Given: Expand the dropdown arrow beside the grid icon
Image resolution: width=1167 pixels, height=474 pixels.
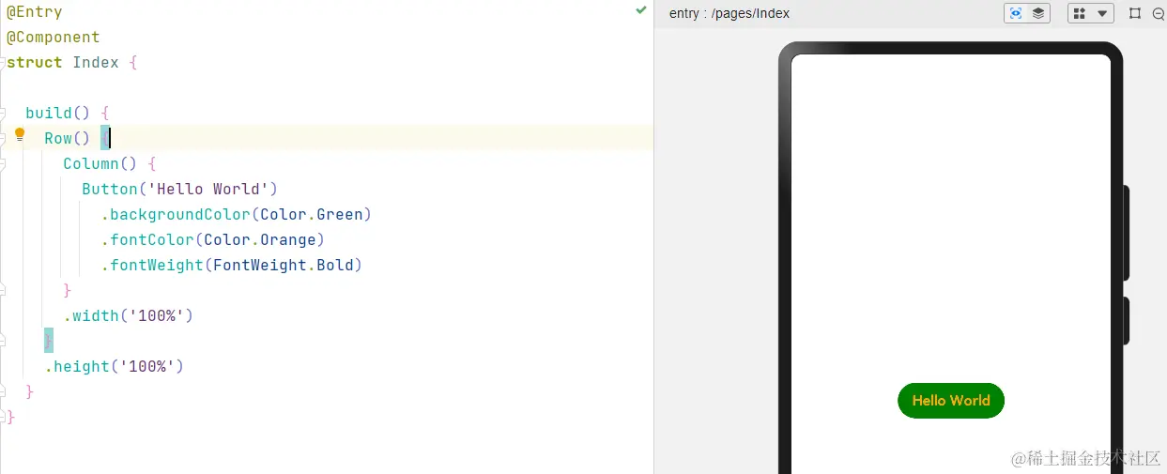Looking at the screenshot, I should 1102,13.
